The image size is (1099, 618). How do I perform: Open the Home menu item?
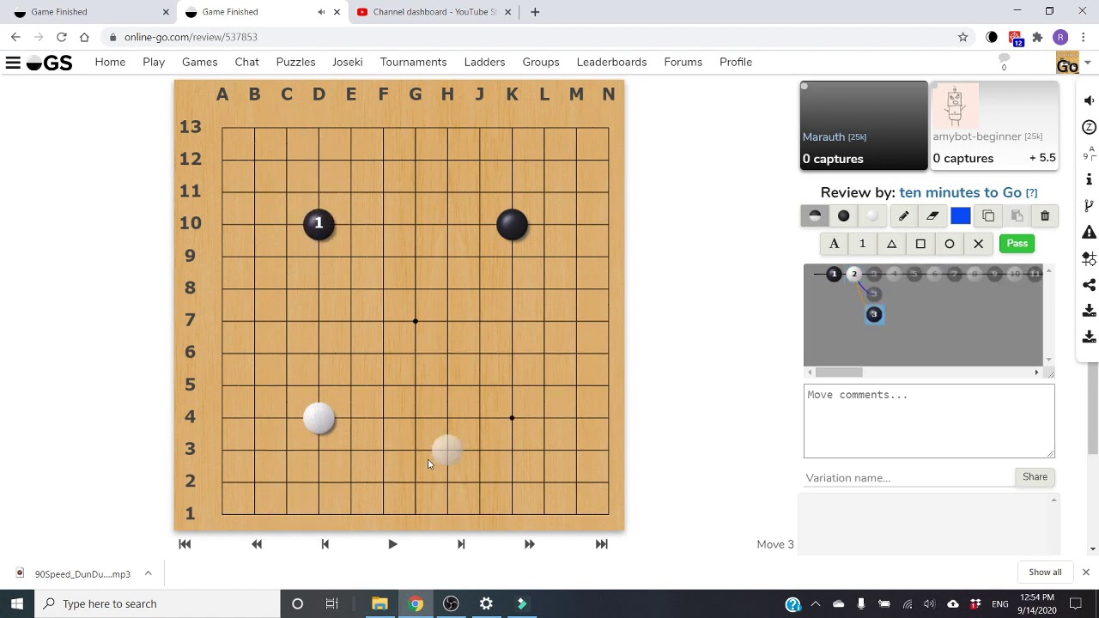110,62
